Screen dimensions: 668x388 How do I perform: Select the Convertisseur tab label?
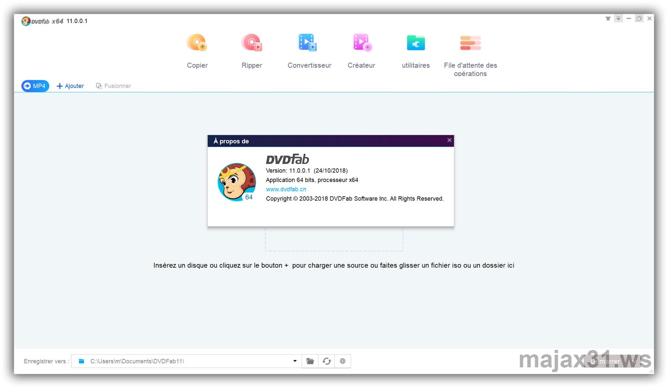[x=309, y=65]
